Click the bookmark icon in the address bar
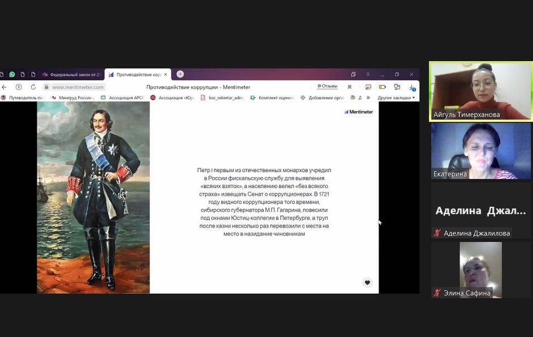Image resolution: width=533 pixels, height=337 pixels. pyautogui.click(x=350, y=87)
